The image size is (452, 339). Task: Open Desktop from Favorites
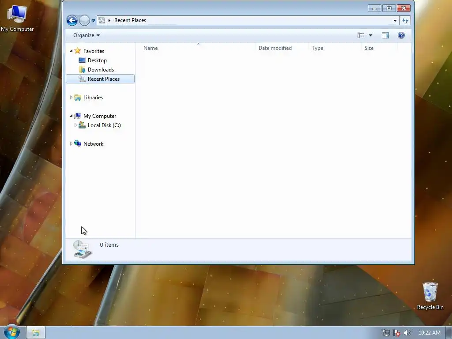(97, 60)
